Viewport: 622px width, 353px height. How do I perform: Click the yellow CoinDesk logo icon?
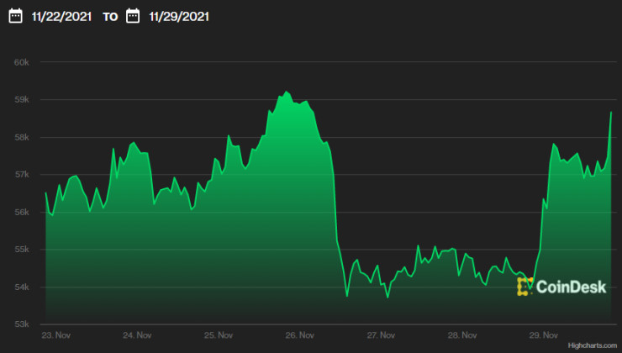click(524, 287)
